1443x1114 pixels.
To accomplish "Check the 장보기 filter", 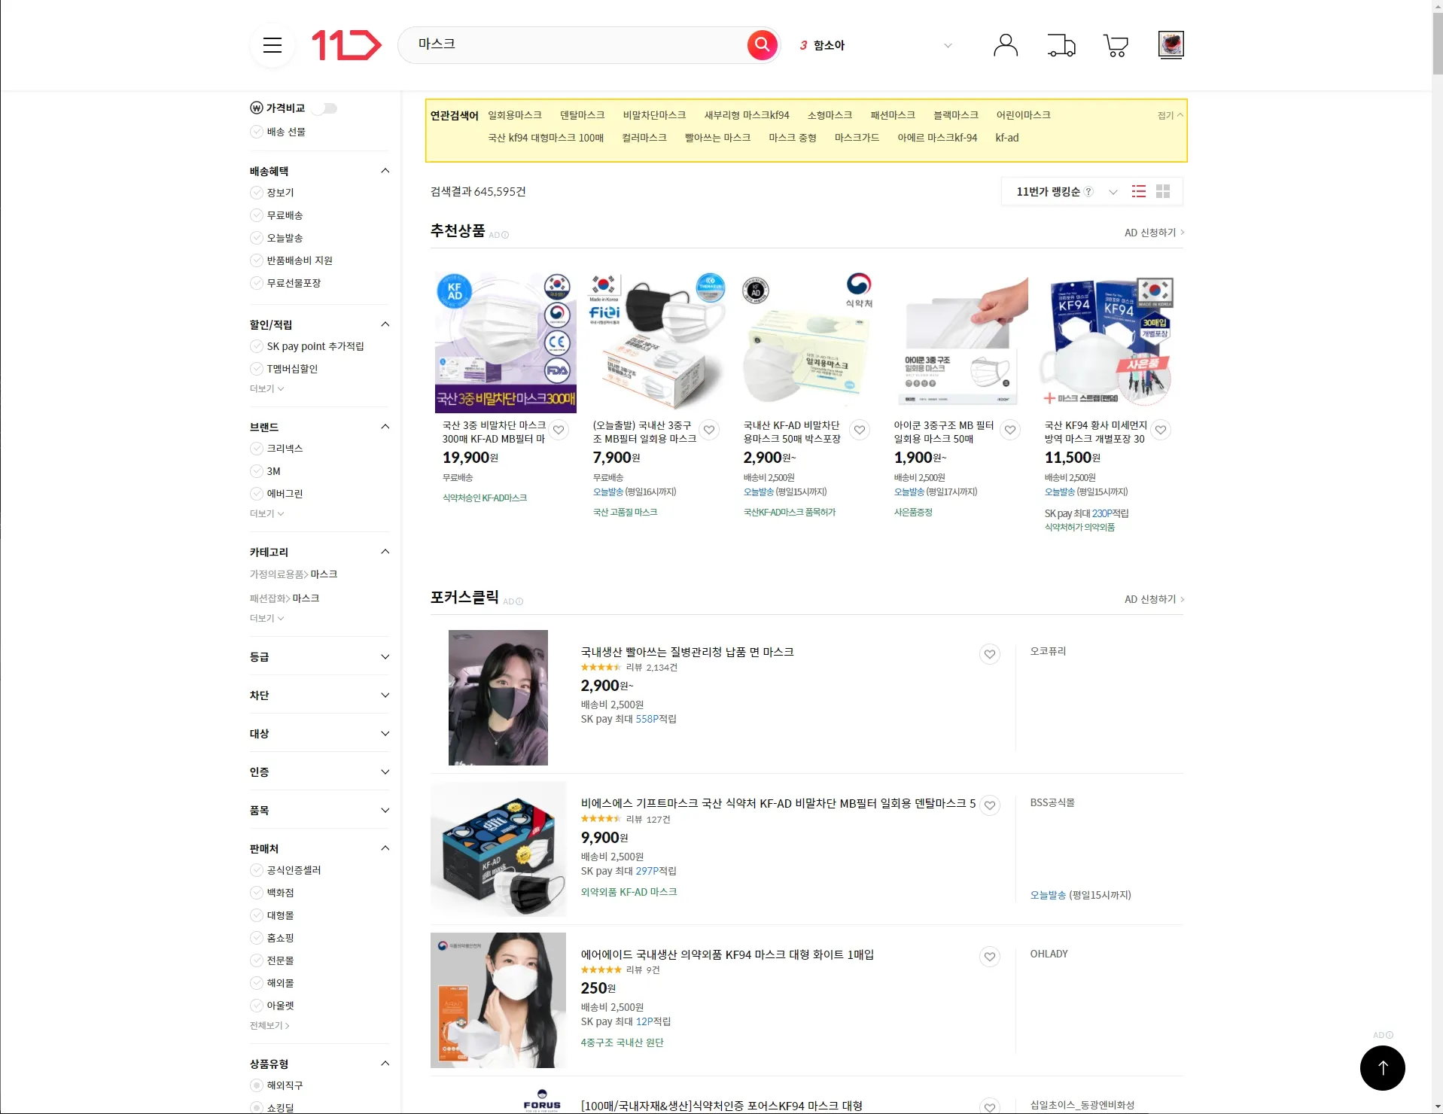I will [257, 193].
